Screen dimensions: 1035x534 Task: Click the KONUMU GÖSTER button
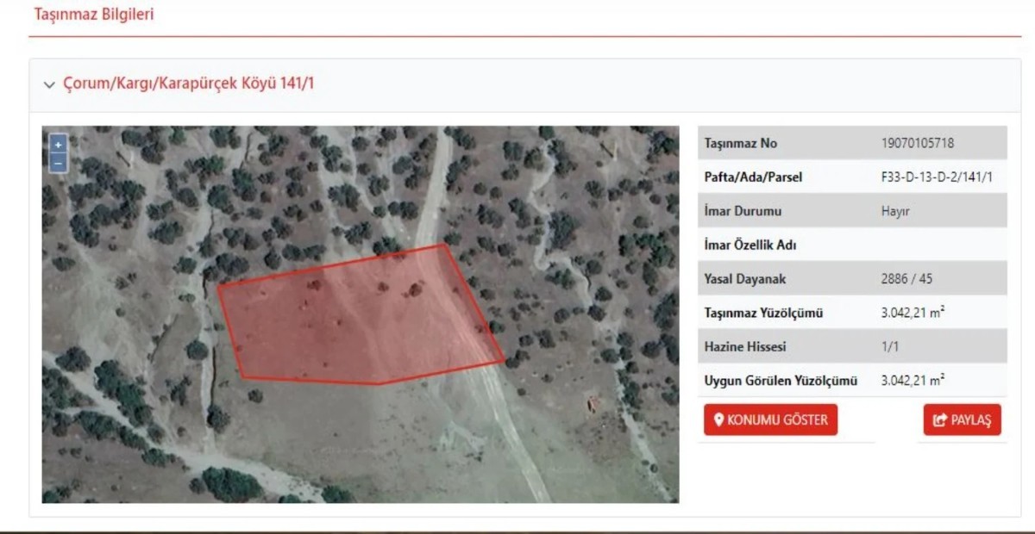pos(770,420)
